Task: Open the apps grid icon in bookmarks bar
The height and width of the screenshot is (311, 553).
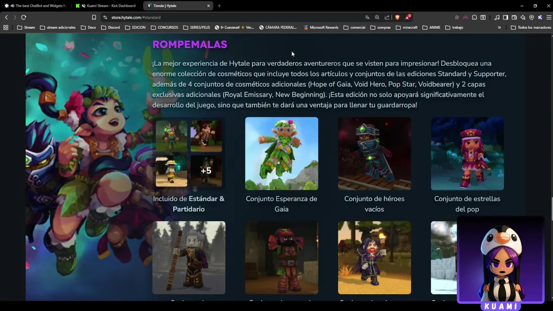Action: click(6, 27)
